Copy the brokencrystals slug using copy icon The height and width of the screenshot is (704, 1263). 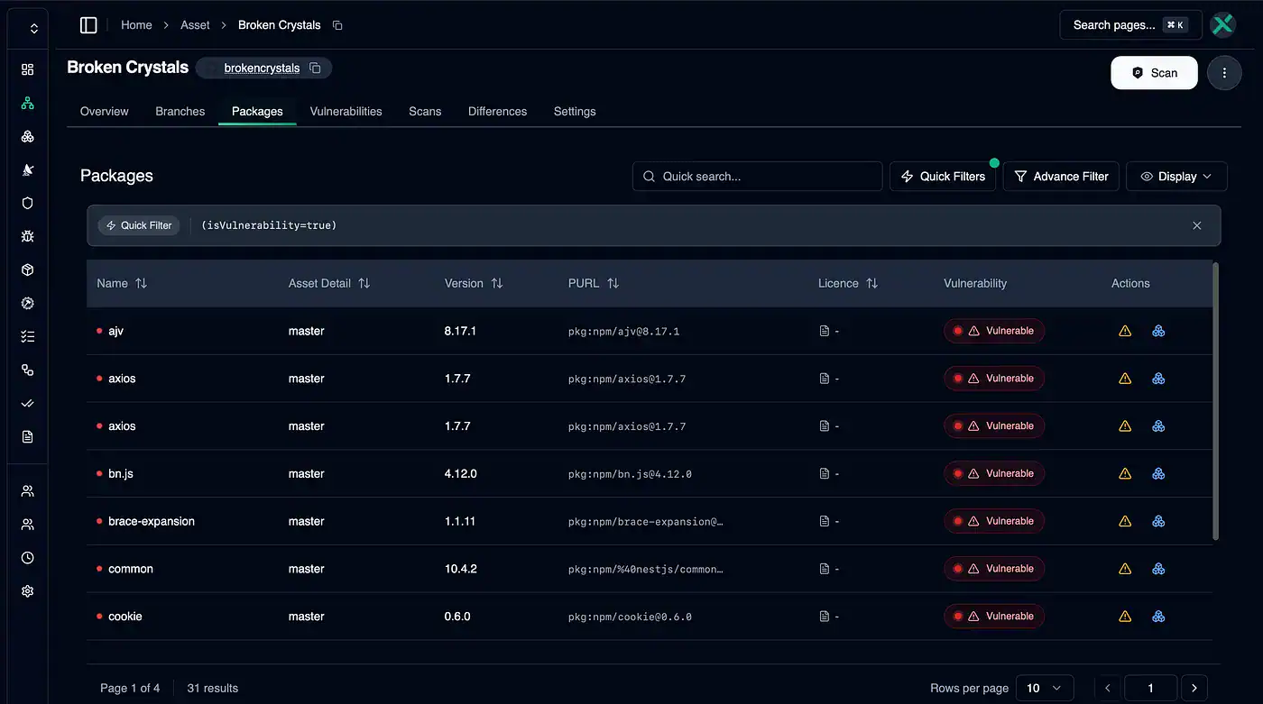pyautogui.click(x=315, y=68)
